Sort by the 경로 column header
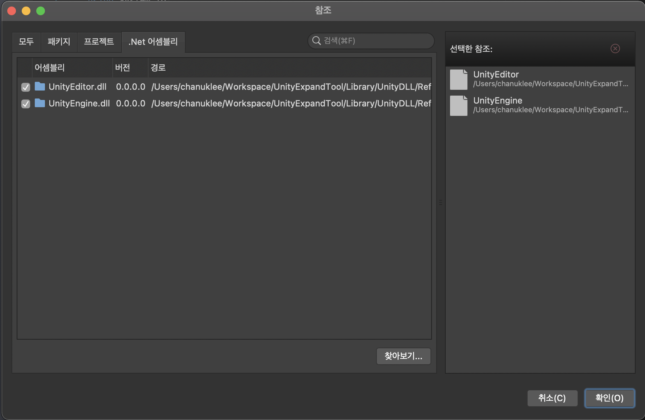Screen dimensions: 645x420 click(290, 68)
